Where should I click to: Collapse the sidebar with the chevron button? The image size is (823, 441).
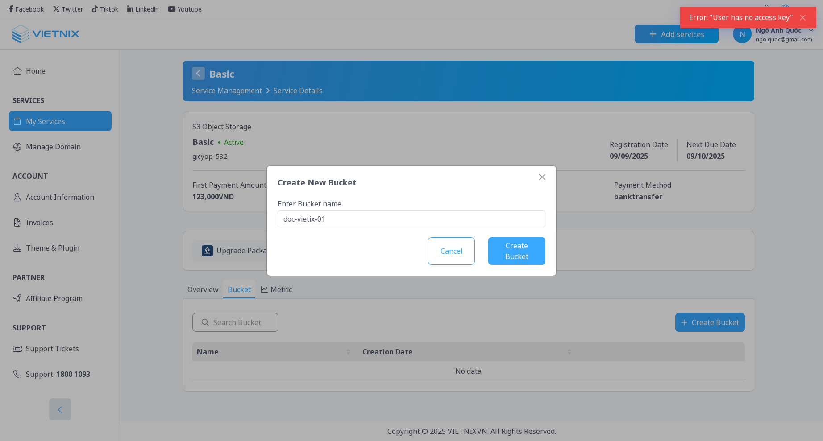60,409
